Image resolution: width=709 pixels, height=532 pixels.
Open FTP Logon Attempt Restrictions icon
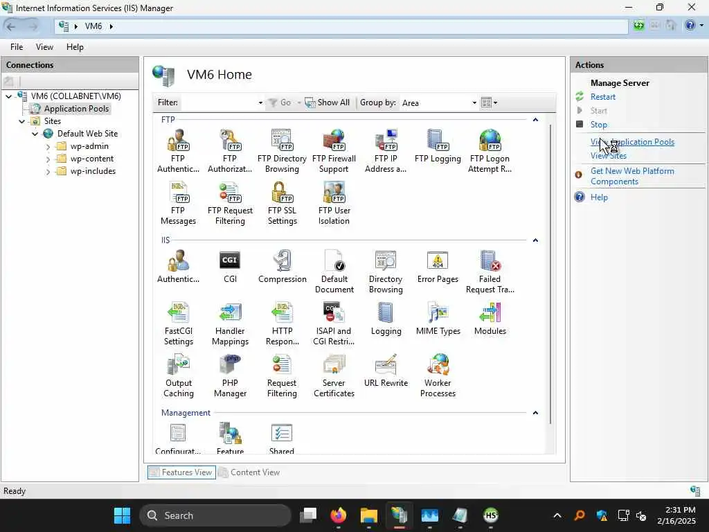[x=490, y=150]
